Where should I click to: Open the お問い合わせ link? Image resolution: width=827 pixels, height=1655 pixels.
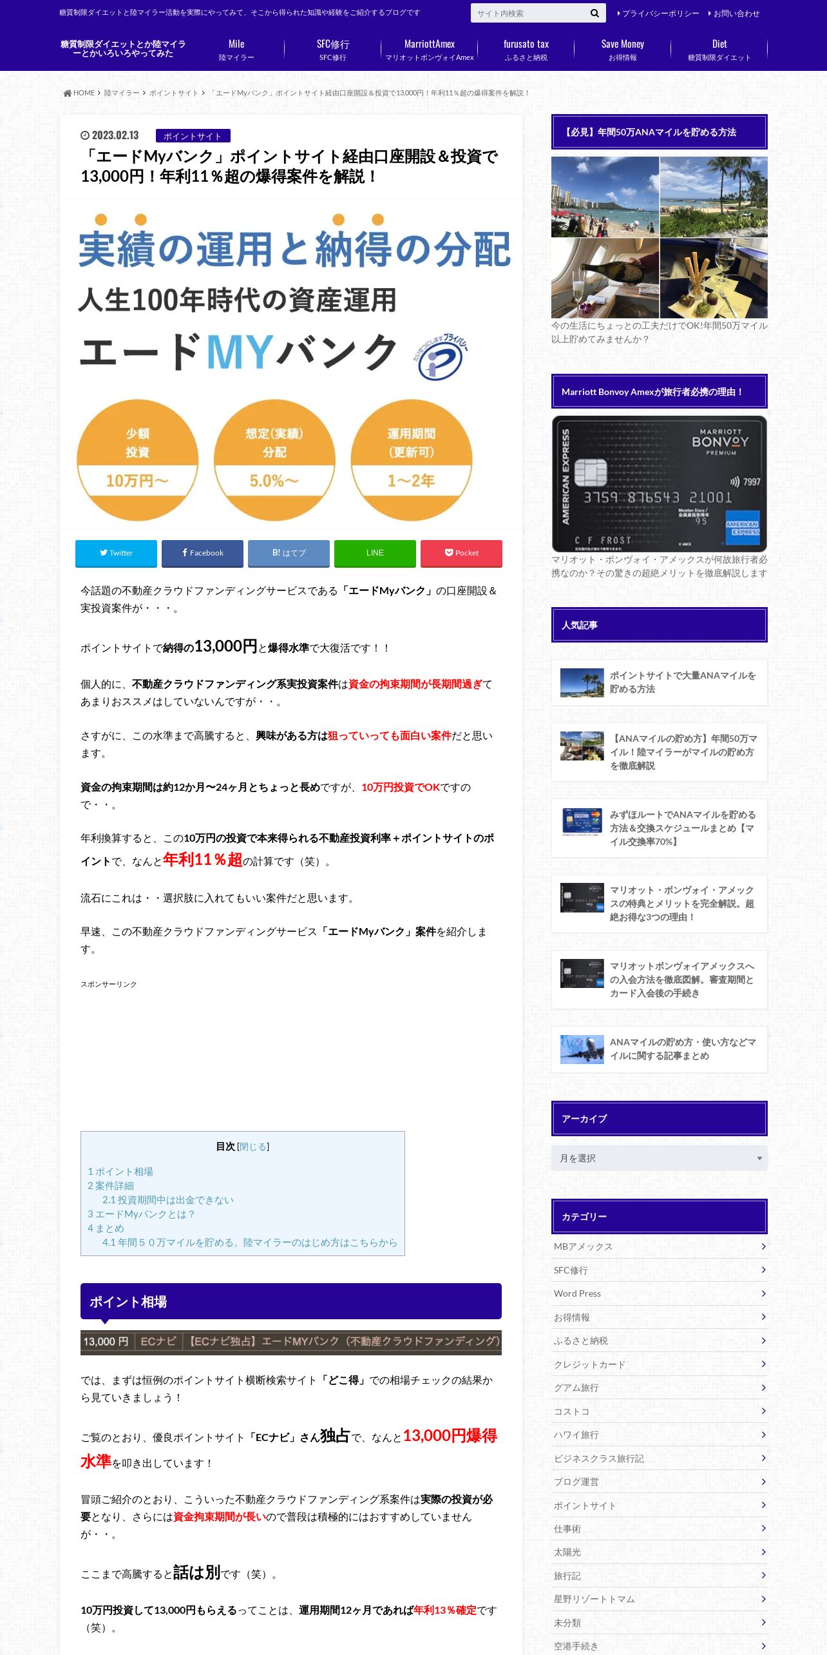734,14
